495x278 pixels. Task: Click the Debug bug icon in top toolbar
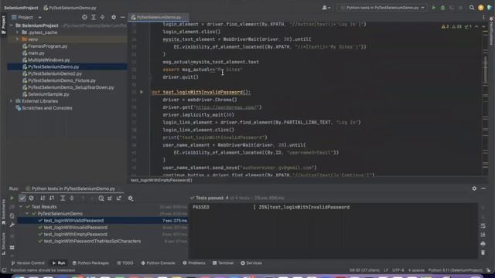pyautogui.click(x=442, y=8)
